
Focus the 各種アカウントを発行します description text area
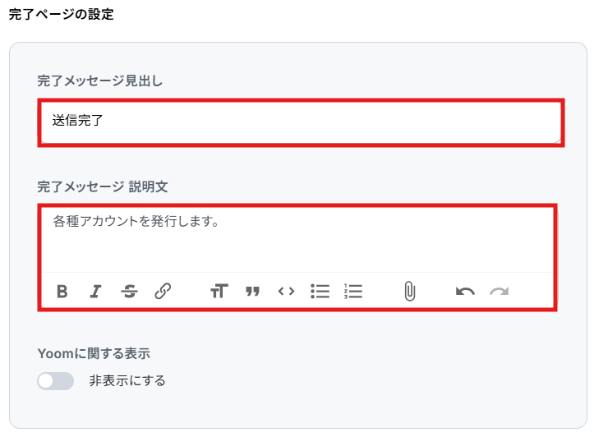(x=297, y=240)
